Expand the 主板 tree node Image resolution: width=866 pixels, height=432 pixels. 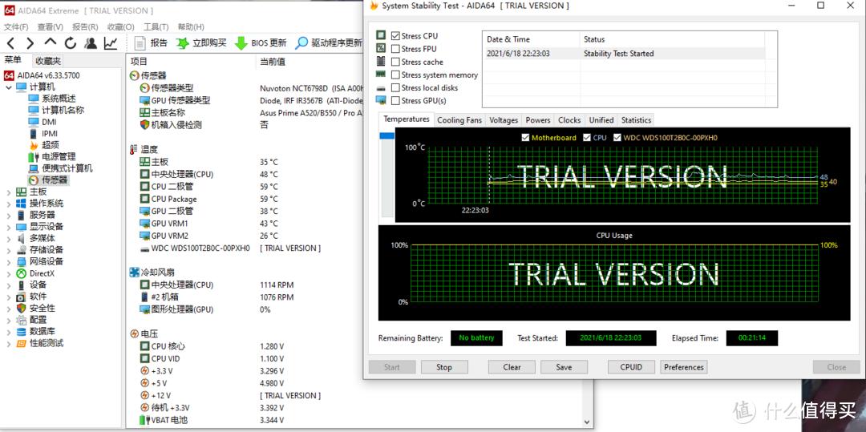pyautogui.click(x=9, y=192)
